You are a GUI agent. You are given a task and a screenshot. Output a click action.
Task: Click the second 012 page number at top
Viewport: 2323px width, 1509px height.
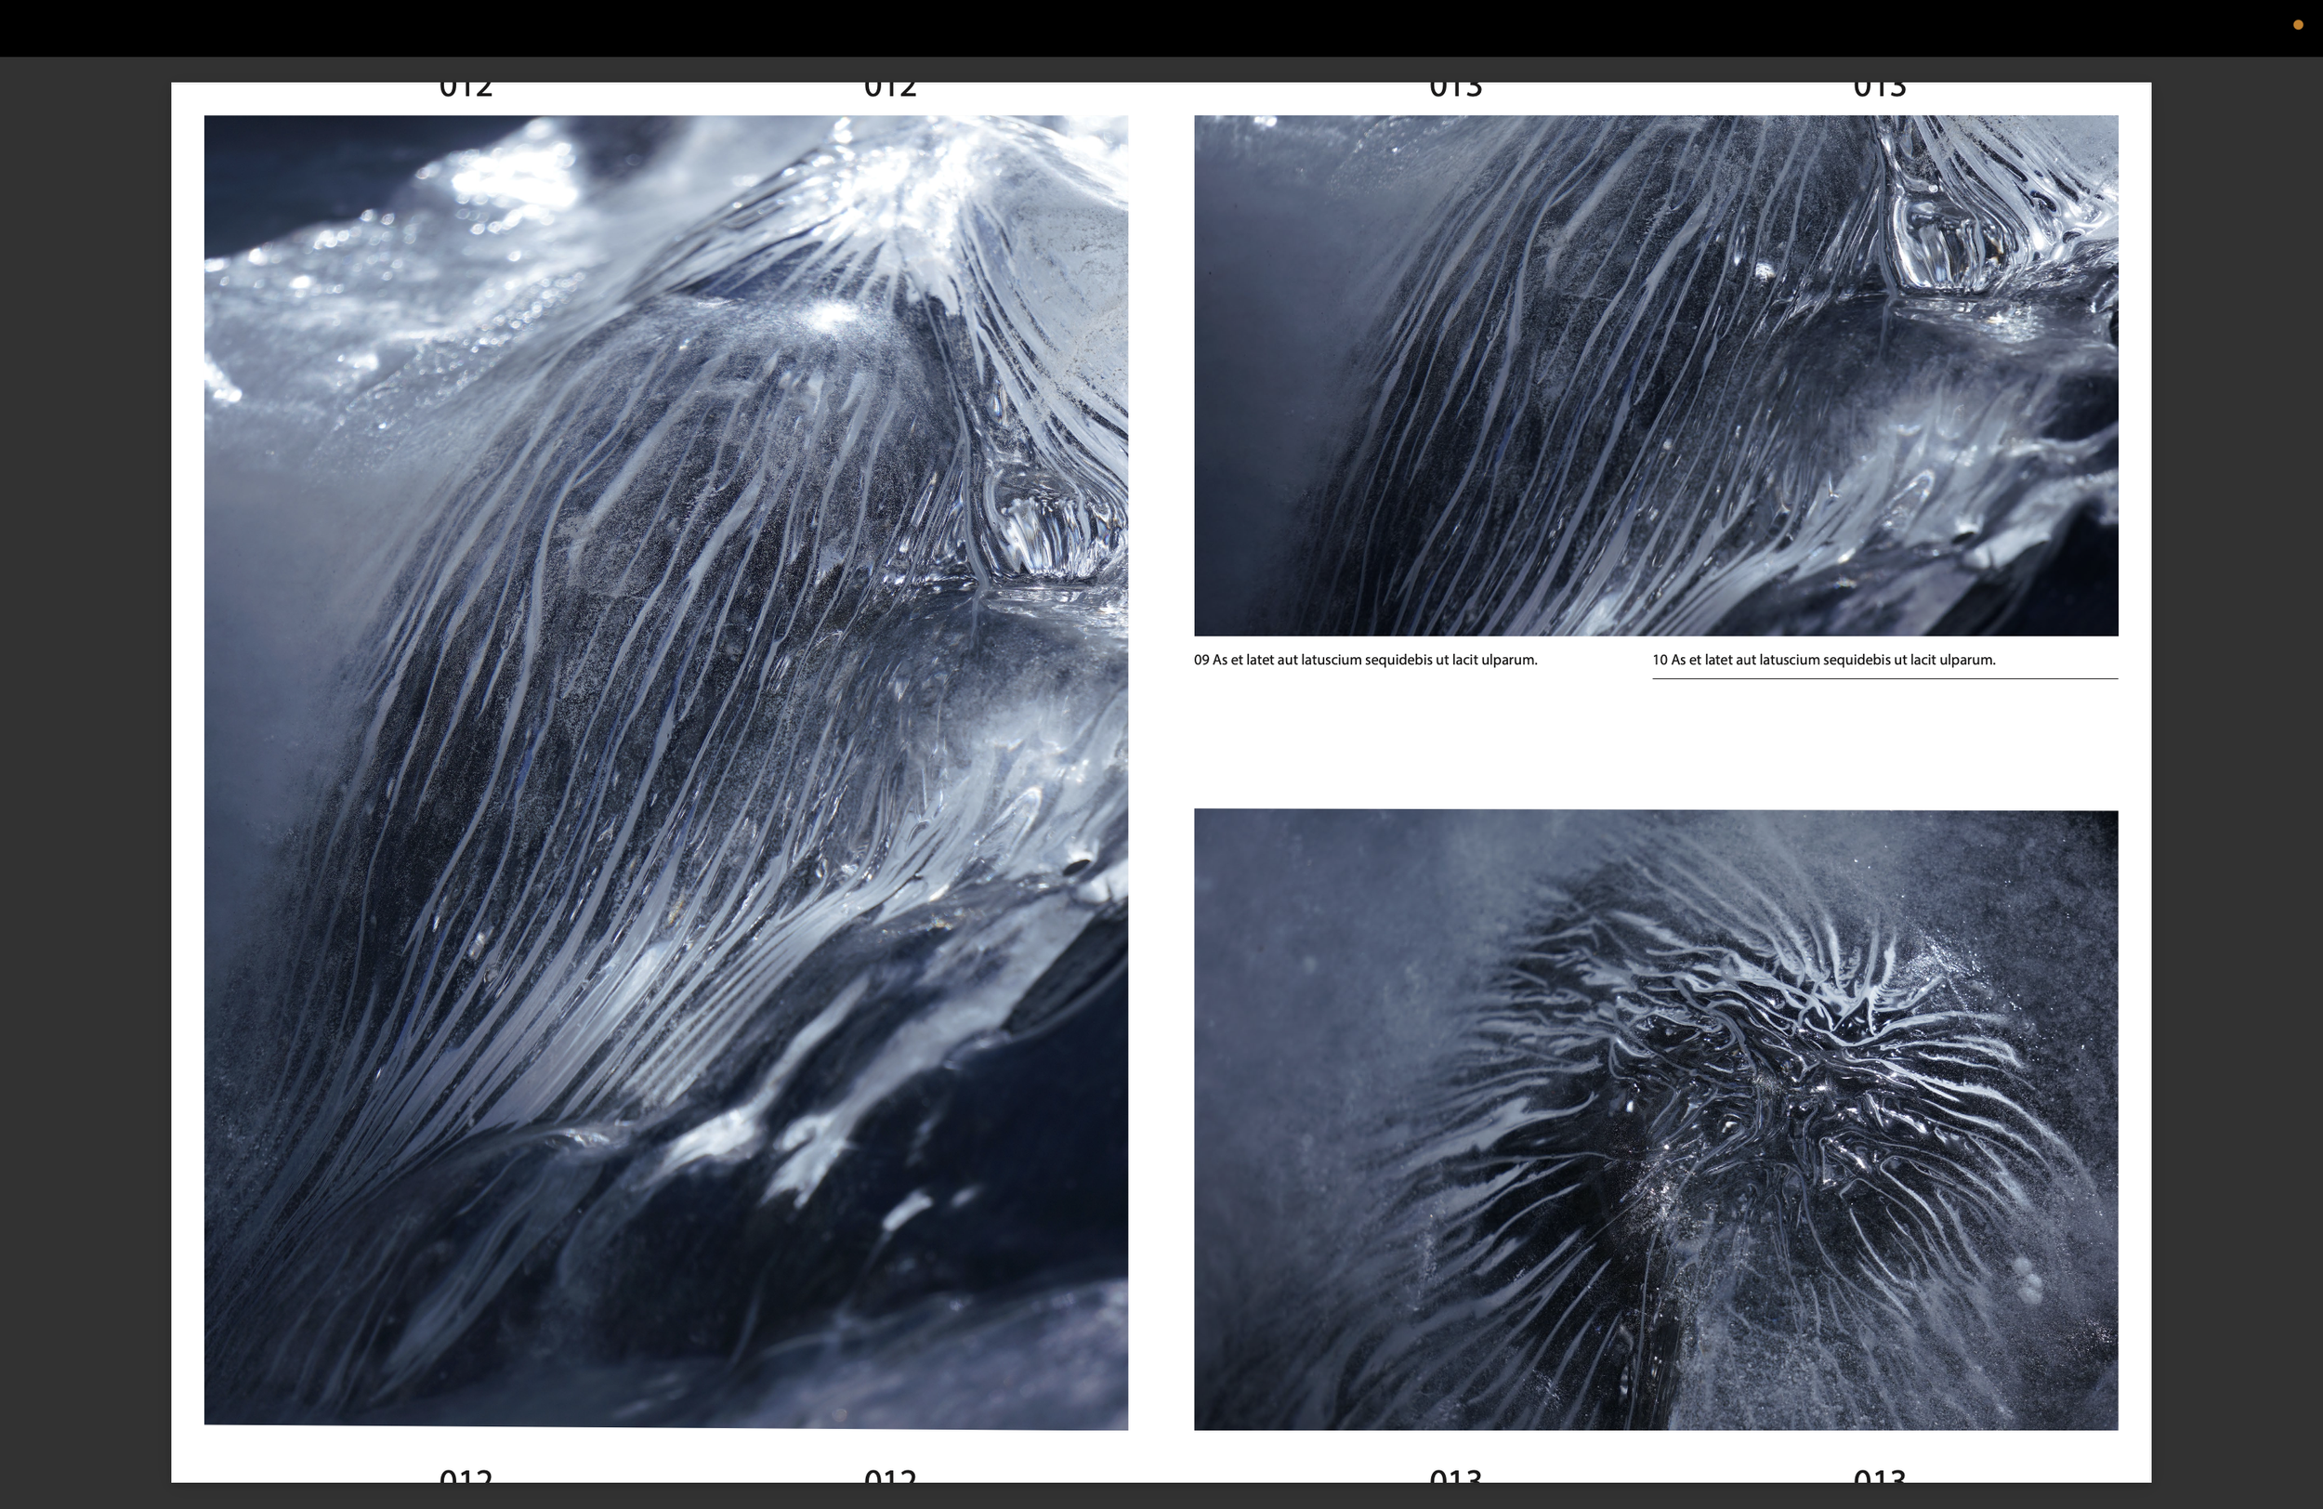890,90
